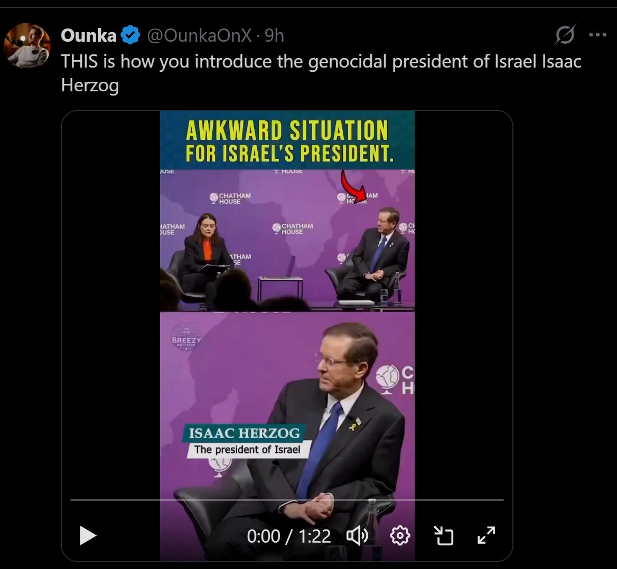Open the Grok explain icon
Screen dimensions: 617x569
(565, 35)
